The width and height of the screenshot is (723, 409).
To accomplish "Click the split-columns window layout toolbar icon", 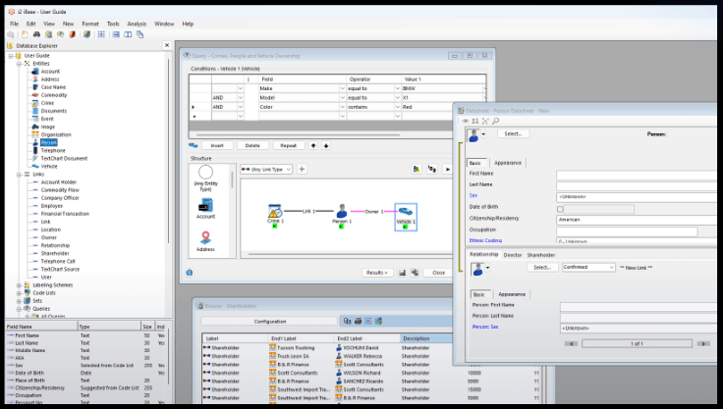I will [x=128, y=34].
